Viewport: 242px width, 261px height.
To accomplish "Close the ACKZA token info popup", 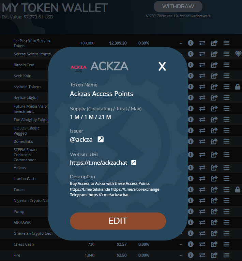I will (162, 66).
